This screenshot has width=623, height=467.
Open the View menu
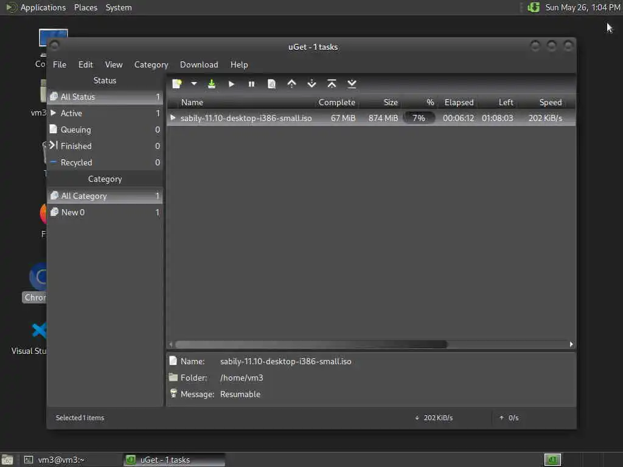[x=114, y=64]
